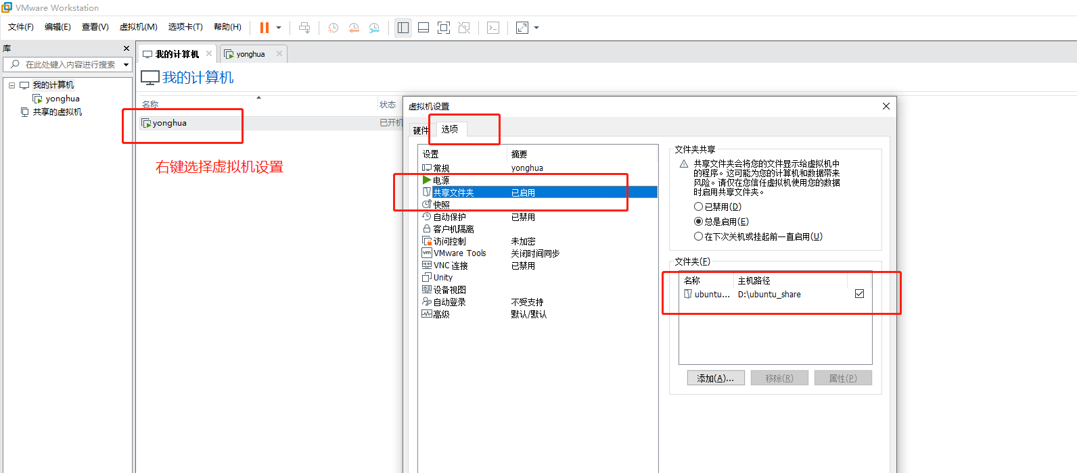Click take snapshot clock icon
The width and height of the screenshot is (1077, 473).
tap(334, 28)
